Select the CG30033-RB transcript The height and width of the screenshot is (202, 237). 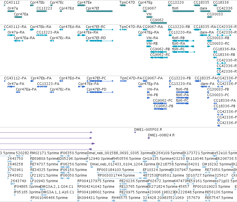pyautogui.click(x=210, y=41)
